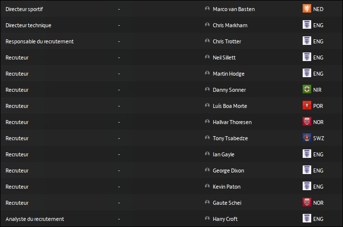Select the Kevin Paton name link
Screen dimensions: 343x227
(x=226, y=187)
